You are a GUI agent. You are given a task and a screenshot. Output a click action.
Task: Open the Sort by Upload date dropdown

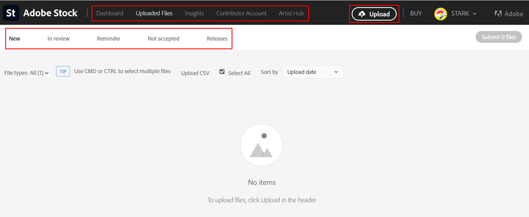[x=313, y=72]
